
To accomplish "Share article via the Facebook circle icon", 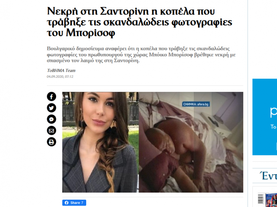I will [x=51, y=96].
